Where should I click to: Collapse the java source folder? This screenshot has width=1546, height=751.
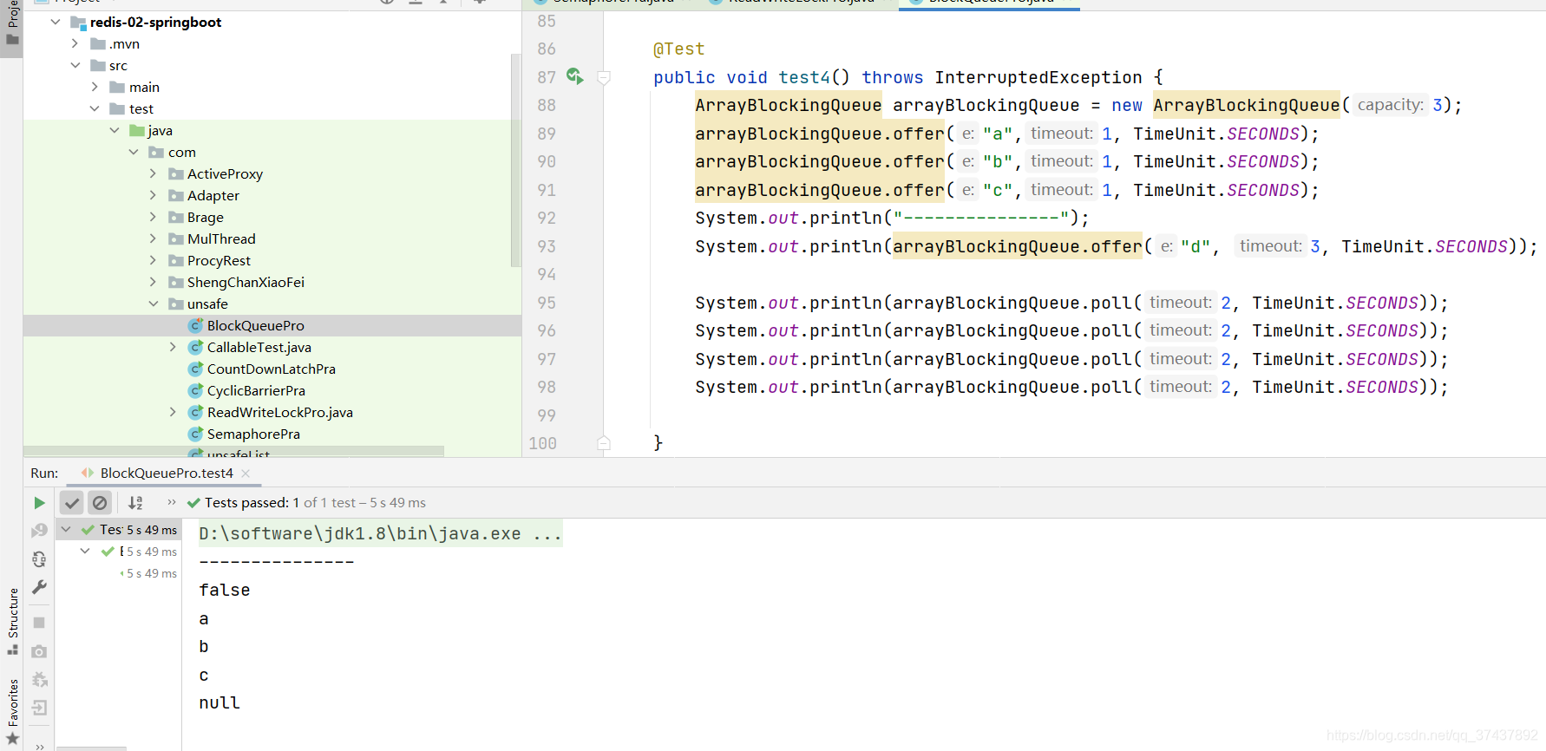coord(115,130)
